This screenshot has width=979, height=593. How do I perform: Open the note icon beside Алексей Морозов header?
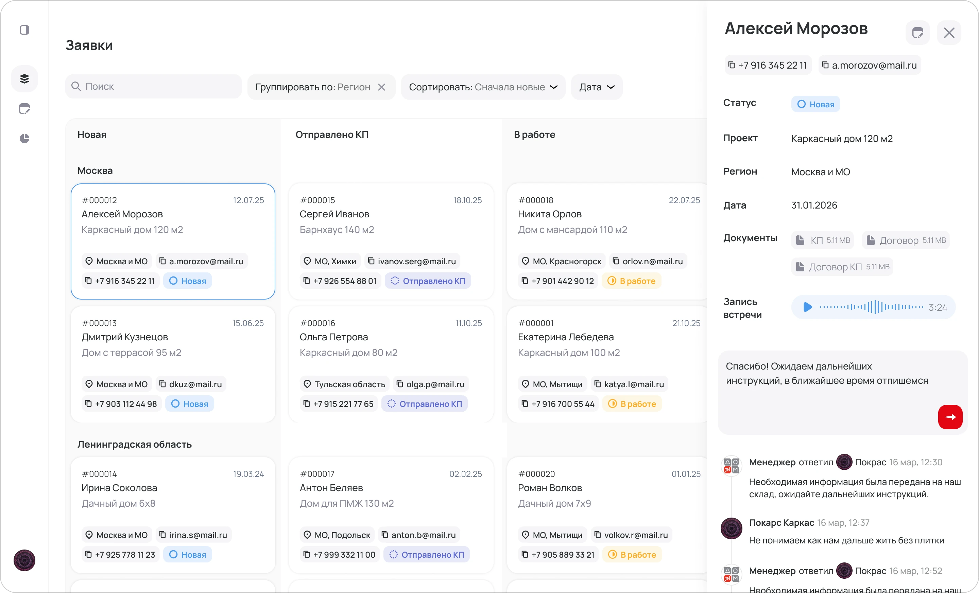(x=917, y=33)
